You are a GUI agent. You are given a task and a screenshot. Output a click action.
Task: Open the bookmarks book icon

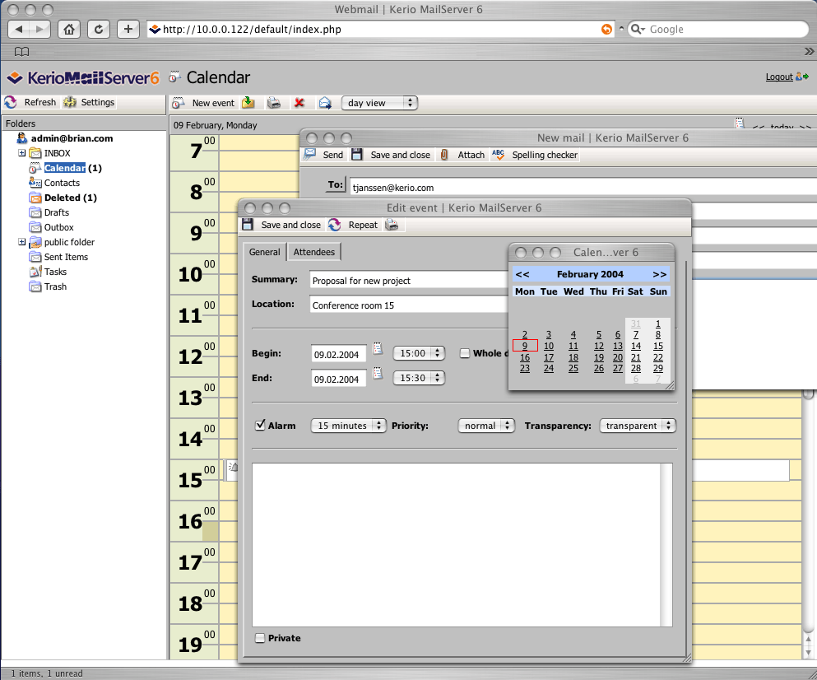tap(22, 51)
